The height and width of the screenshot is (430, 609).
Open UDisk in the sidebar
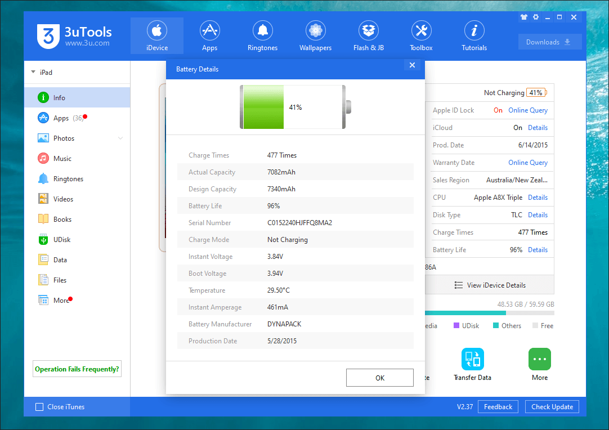[77, 239]
